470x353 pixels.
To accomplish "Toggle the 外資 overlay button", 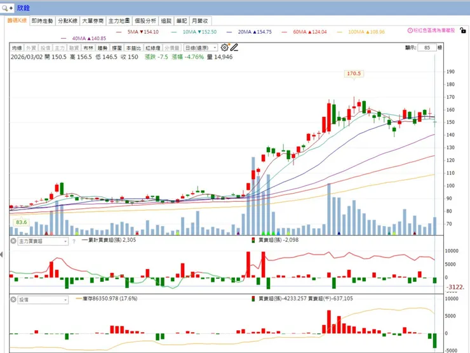I will pos(31,48).
